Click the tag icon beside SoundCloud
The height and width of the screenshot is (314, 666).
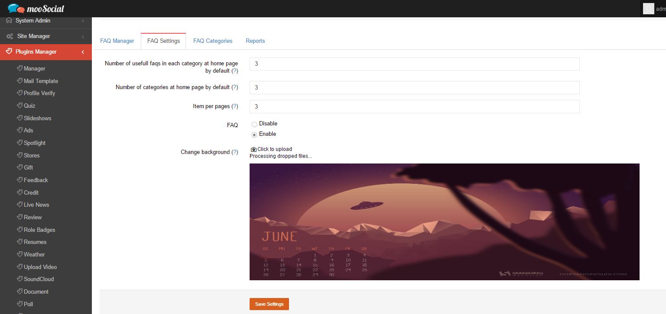pos(19,279)
